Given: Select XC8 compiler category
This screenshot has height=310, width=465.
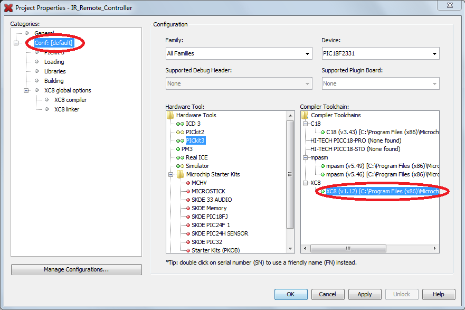Looking at the screenshot, I should [x=70, y=100].
